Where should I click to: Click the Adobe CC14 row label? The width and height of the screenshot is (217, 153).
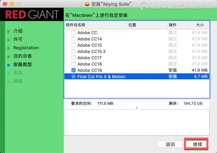pyautogui.click(x=90, y=39)
